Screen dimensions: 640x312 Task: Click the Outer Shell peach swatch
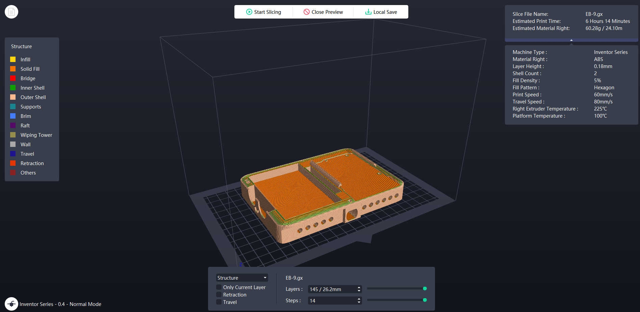13,97
